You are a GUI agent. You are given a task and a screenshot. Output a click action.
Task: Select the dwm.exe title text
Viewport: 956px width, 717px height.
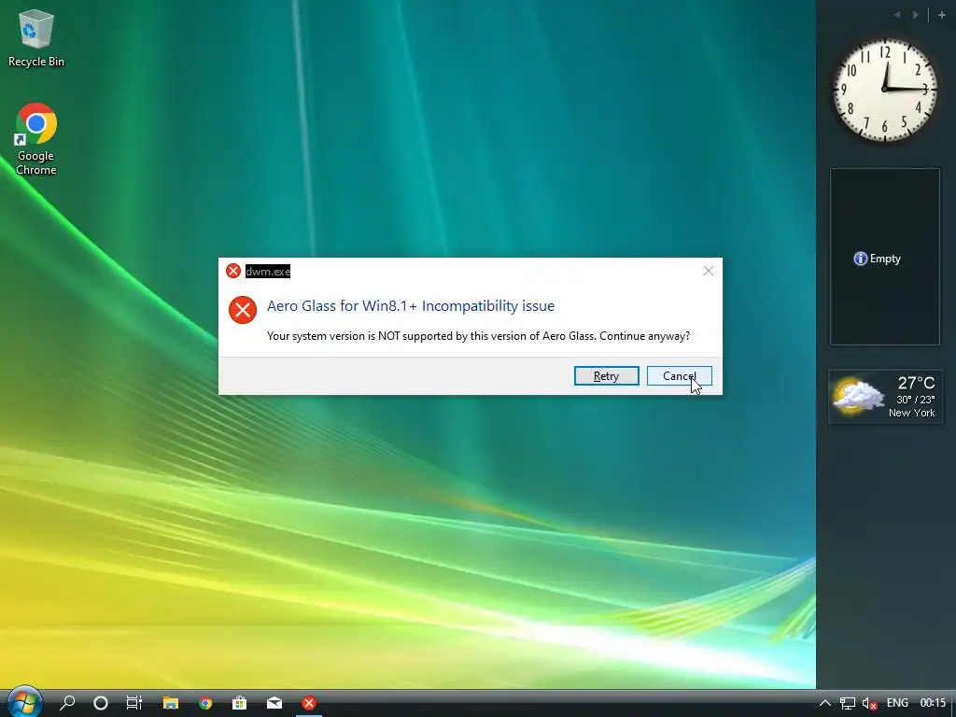click(x=268, y=272)
